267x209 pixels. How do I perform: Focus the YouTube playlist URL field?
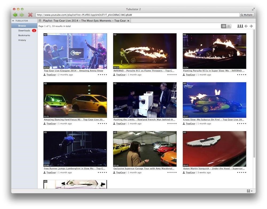coord(138,15)
